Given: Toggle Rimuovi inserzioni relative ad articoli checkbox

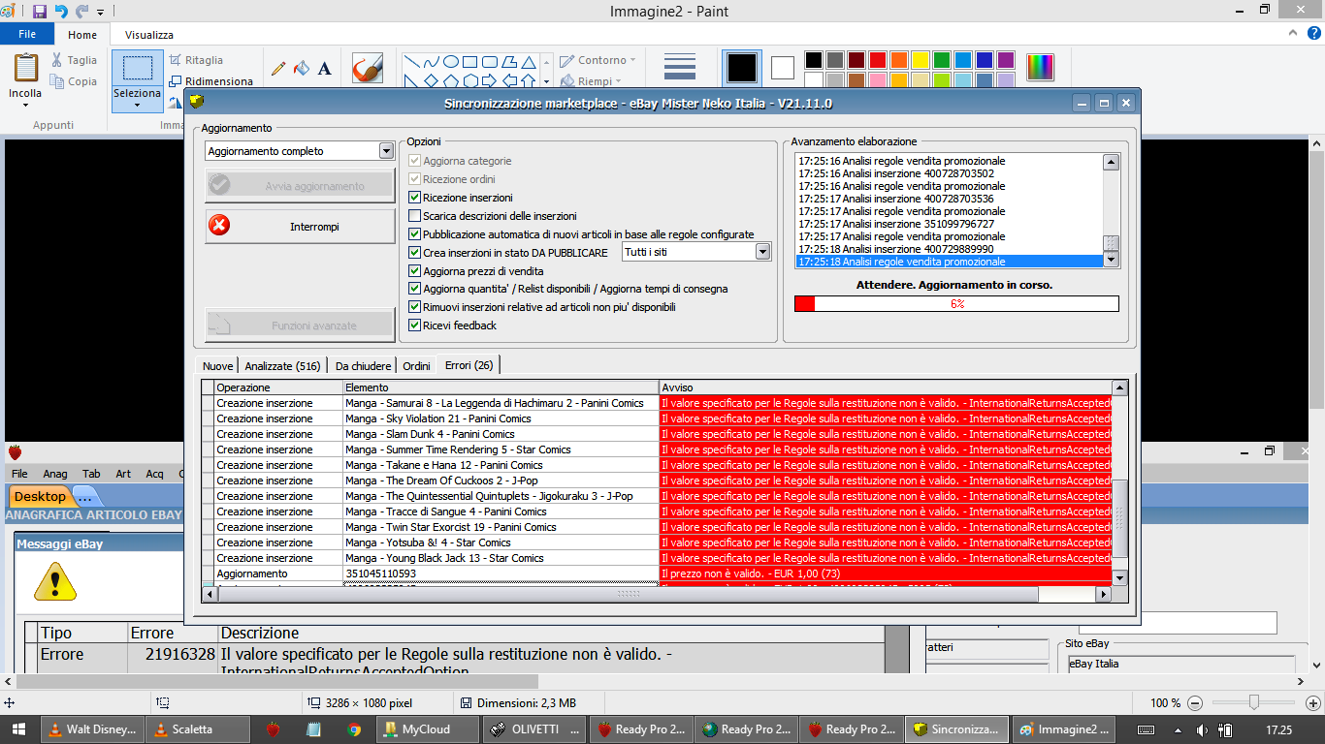Looking at the screenshot, I should [415, 307].
